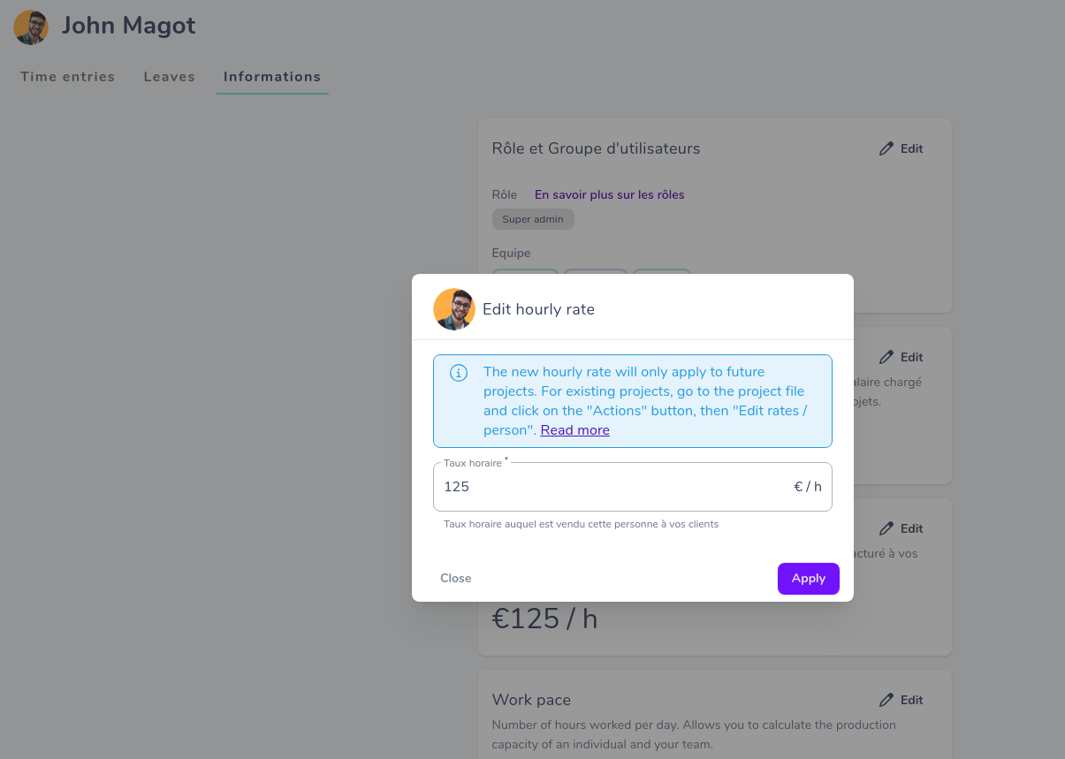
Task: Open En savoir plus sur les rôles link
Action: [610, 194]
